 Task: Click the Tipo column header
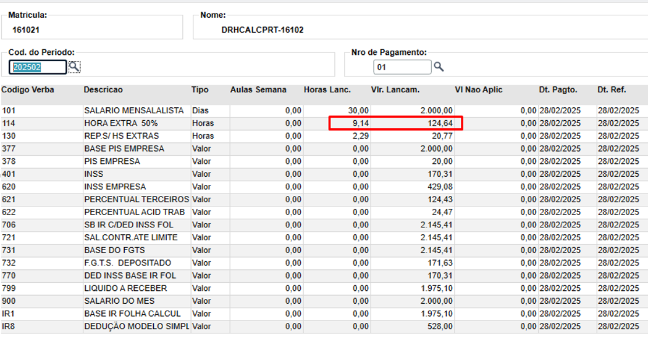point(200,90)
